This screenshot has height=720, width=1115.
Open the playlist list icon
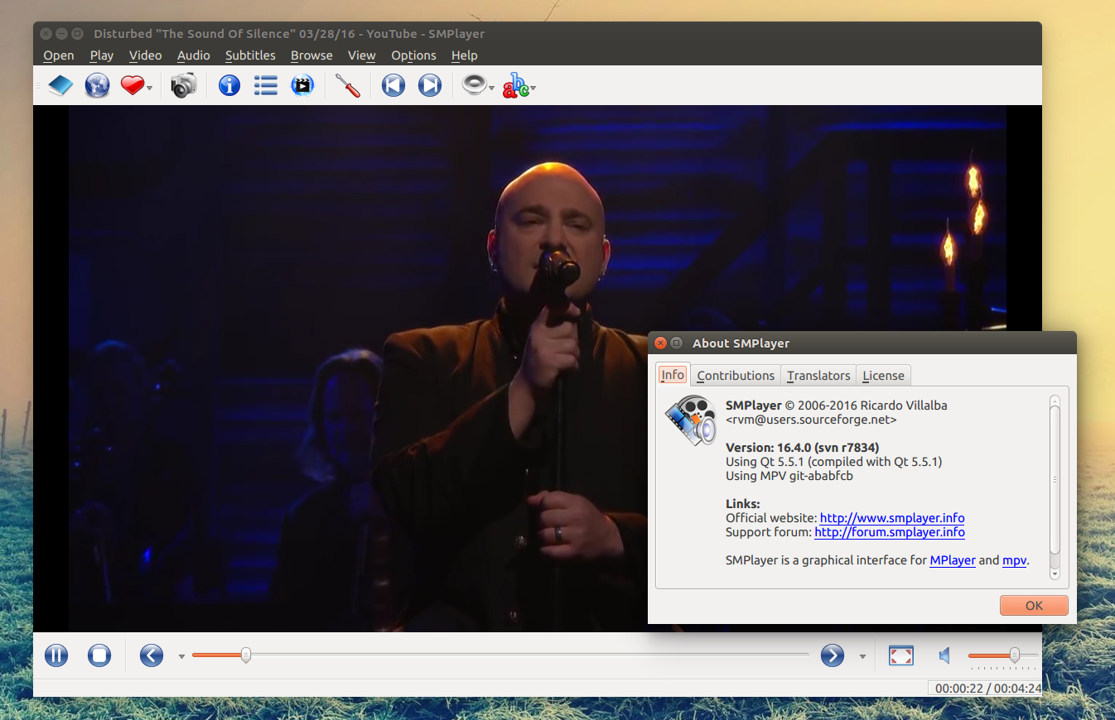[x=265, y=85]
